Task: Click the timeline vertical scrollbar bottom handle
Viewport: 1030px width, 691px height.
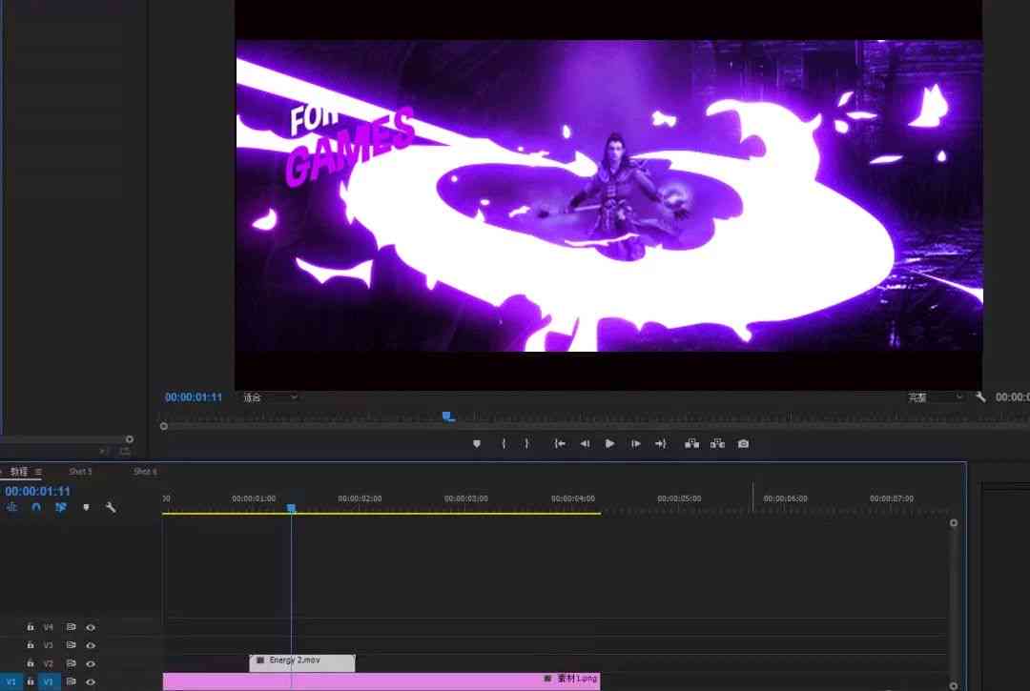Action: coord(953,685)
